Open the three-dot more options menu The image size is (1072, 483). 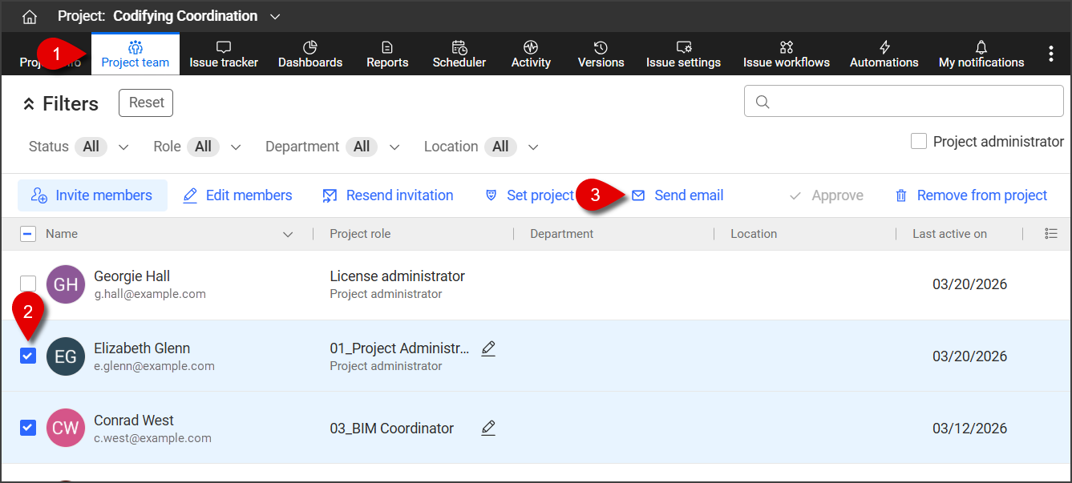[1050, 54]
